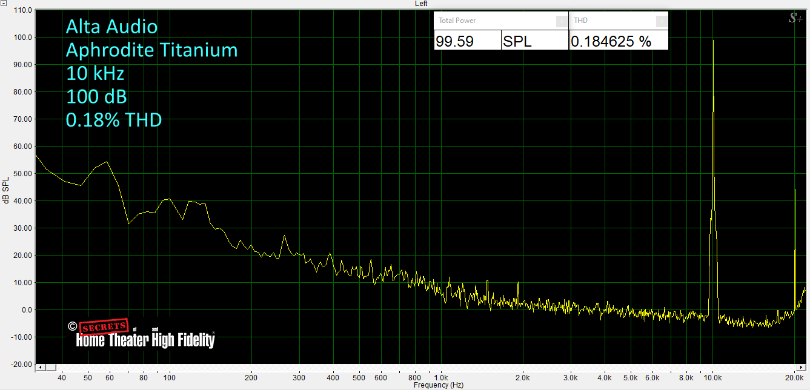Click the 110.0 amplitude axis value

coord(22,10)
